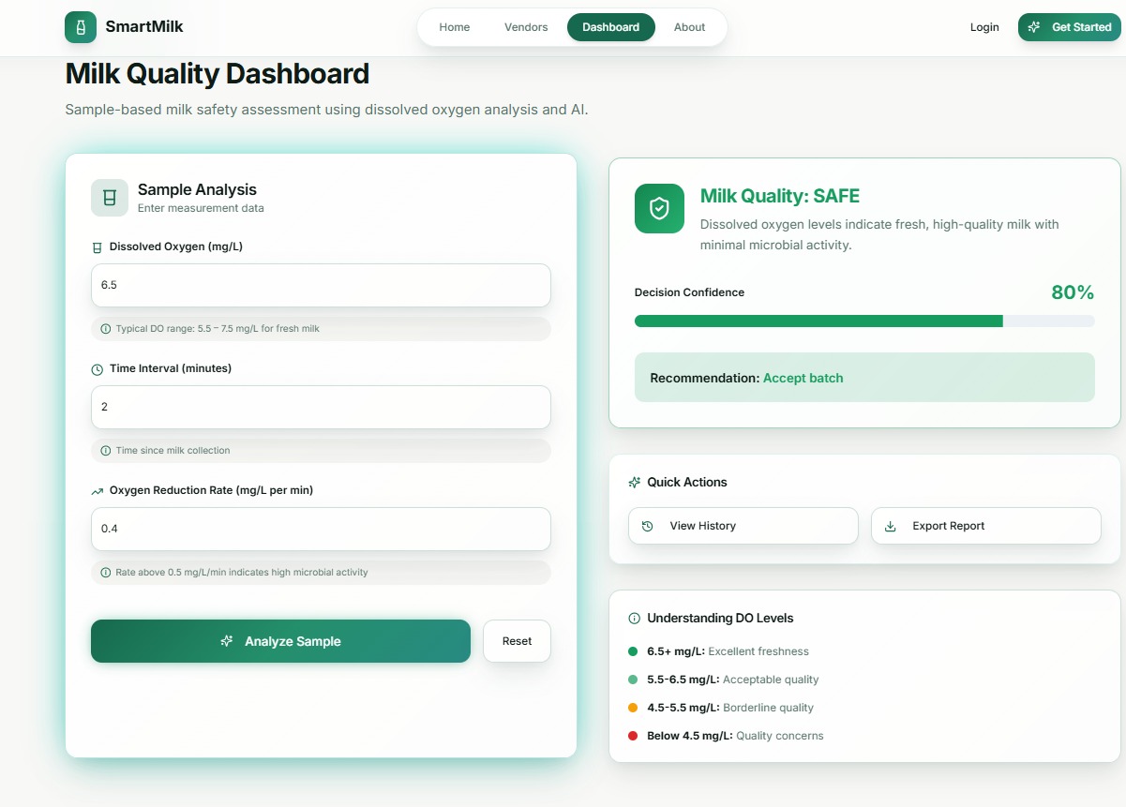This screenshot has width=1126, height=807.
Task: Click the dark green dot for 6.5+ mg/L
Action: (633, 651)
